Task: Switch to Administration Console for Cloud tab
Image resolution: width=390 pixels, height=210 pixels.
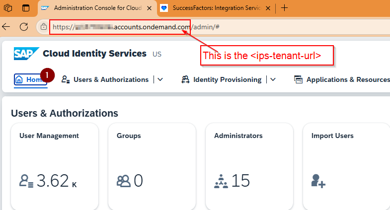Action: tap(97, 8)
